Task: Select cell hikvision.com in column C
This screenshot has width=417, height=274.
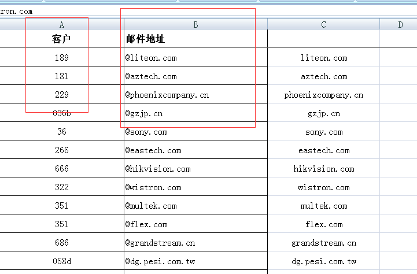Action: (x=323, y=168)
